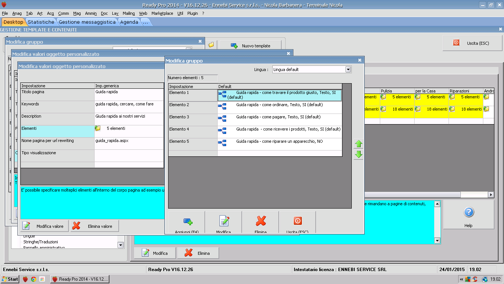Click the left tree panel scroll-down arrow
504x284 pixels.
(x=120, y=245)
